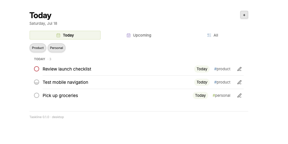Click #personal tag on Pick up groceries
288x144 pixels.
point(221,96)
